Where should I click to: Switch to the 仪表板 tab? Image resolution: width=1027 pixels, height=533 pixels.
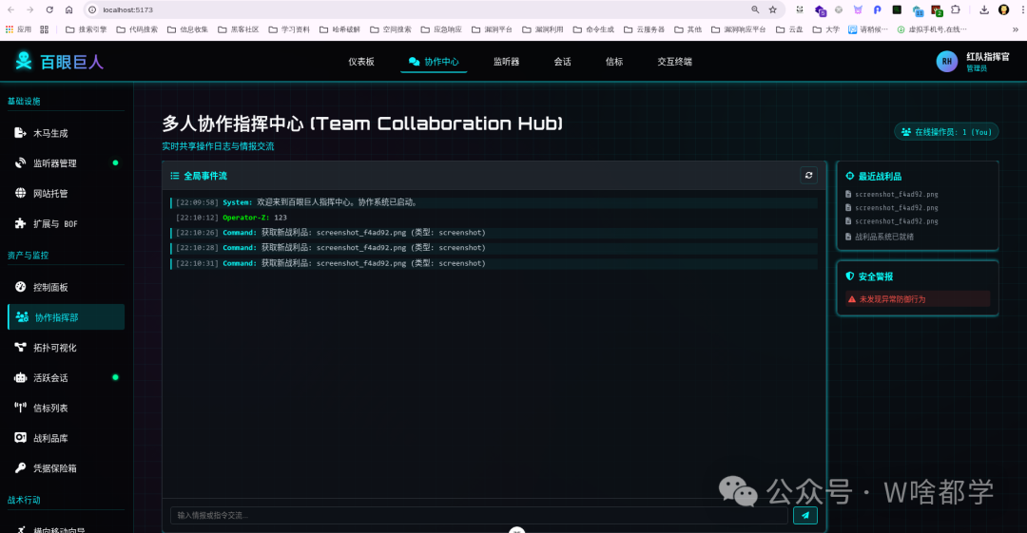(361, 62)
